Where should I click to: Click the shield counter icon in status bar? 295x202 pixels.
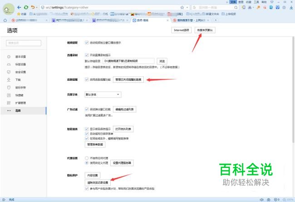click(x=276, y=200)
